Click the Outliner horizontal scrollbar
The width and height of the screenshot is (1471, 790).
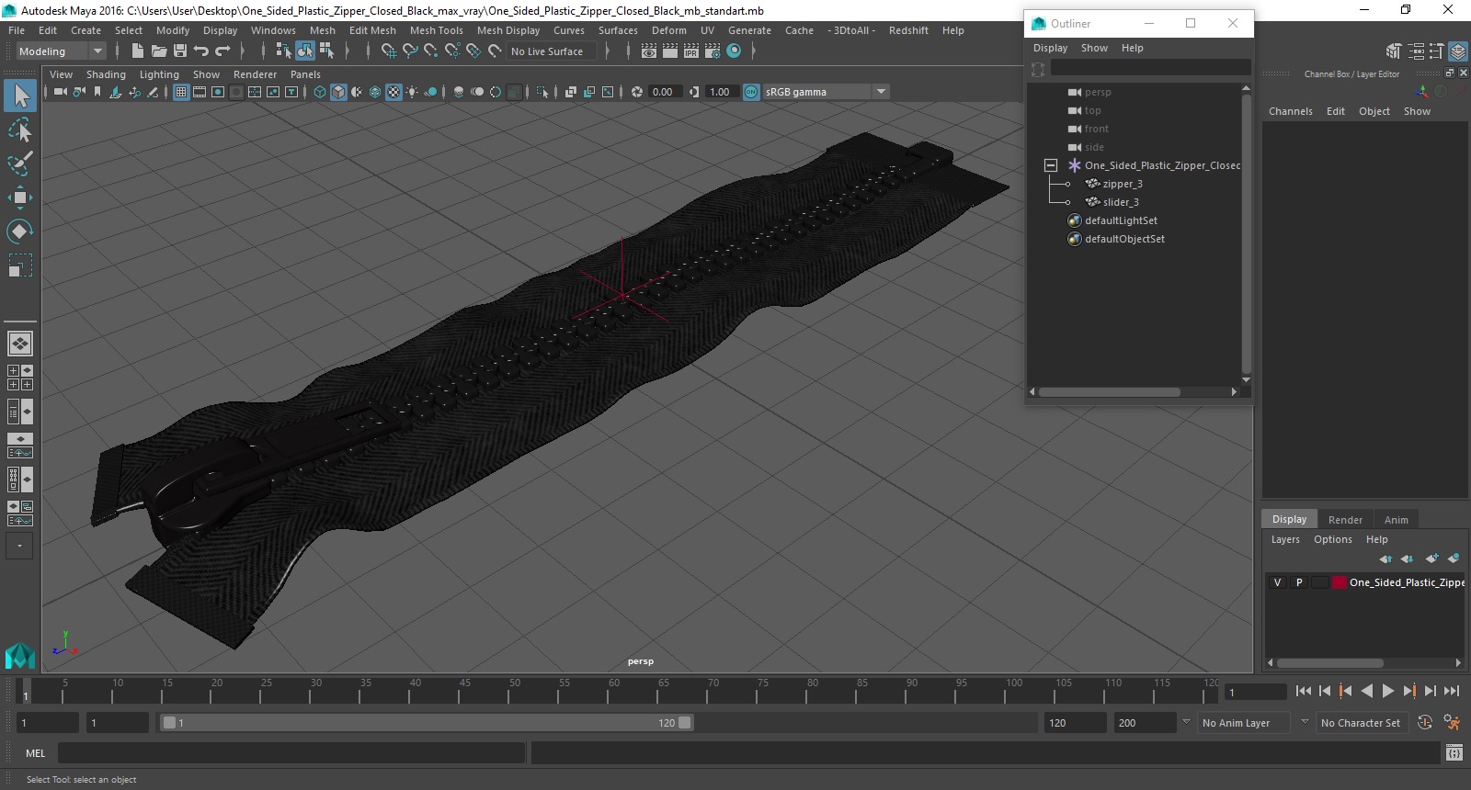[1110, 392]
